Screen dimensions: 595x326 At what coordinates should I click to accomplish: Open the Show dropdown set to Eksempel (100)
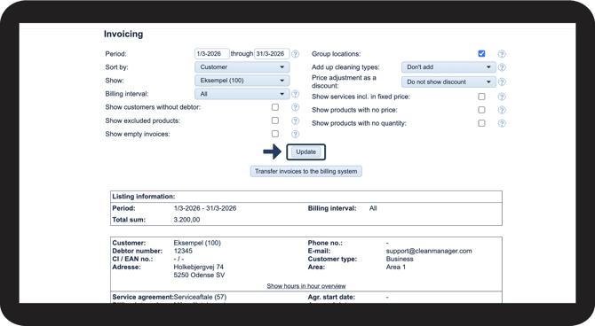click(242, 81)
